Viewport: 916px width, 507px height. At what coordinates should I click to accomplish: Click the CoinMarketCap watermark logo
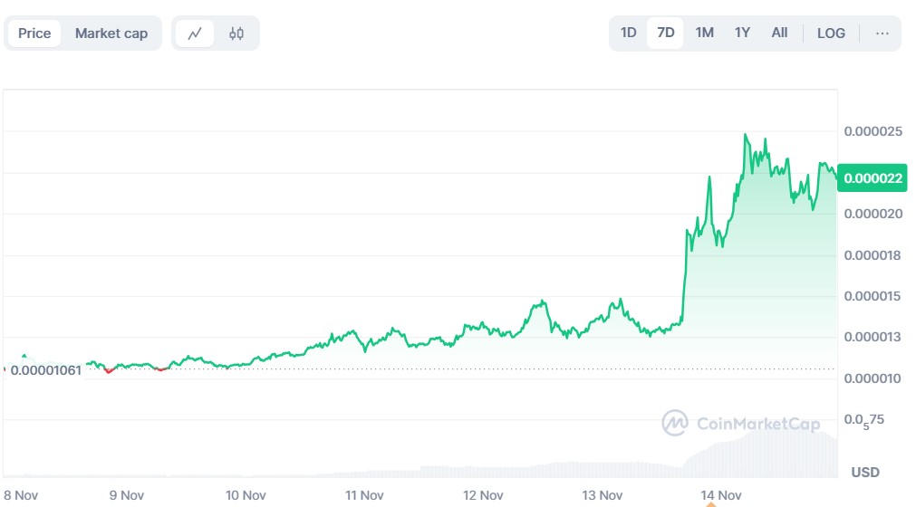pyautogui.click(x=740, y=423)
